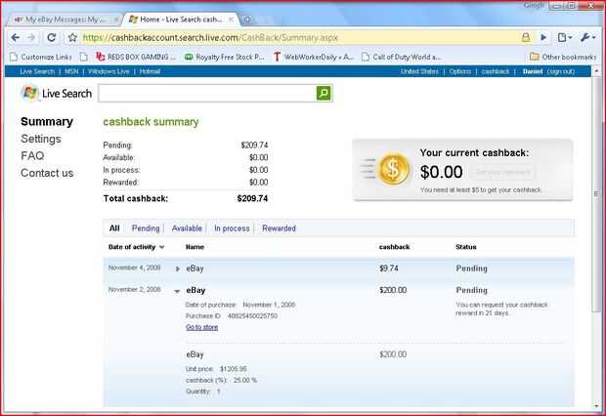Open Contact us in left navigation
This screenshot has height=416, width=606.
pos(47,173)
